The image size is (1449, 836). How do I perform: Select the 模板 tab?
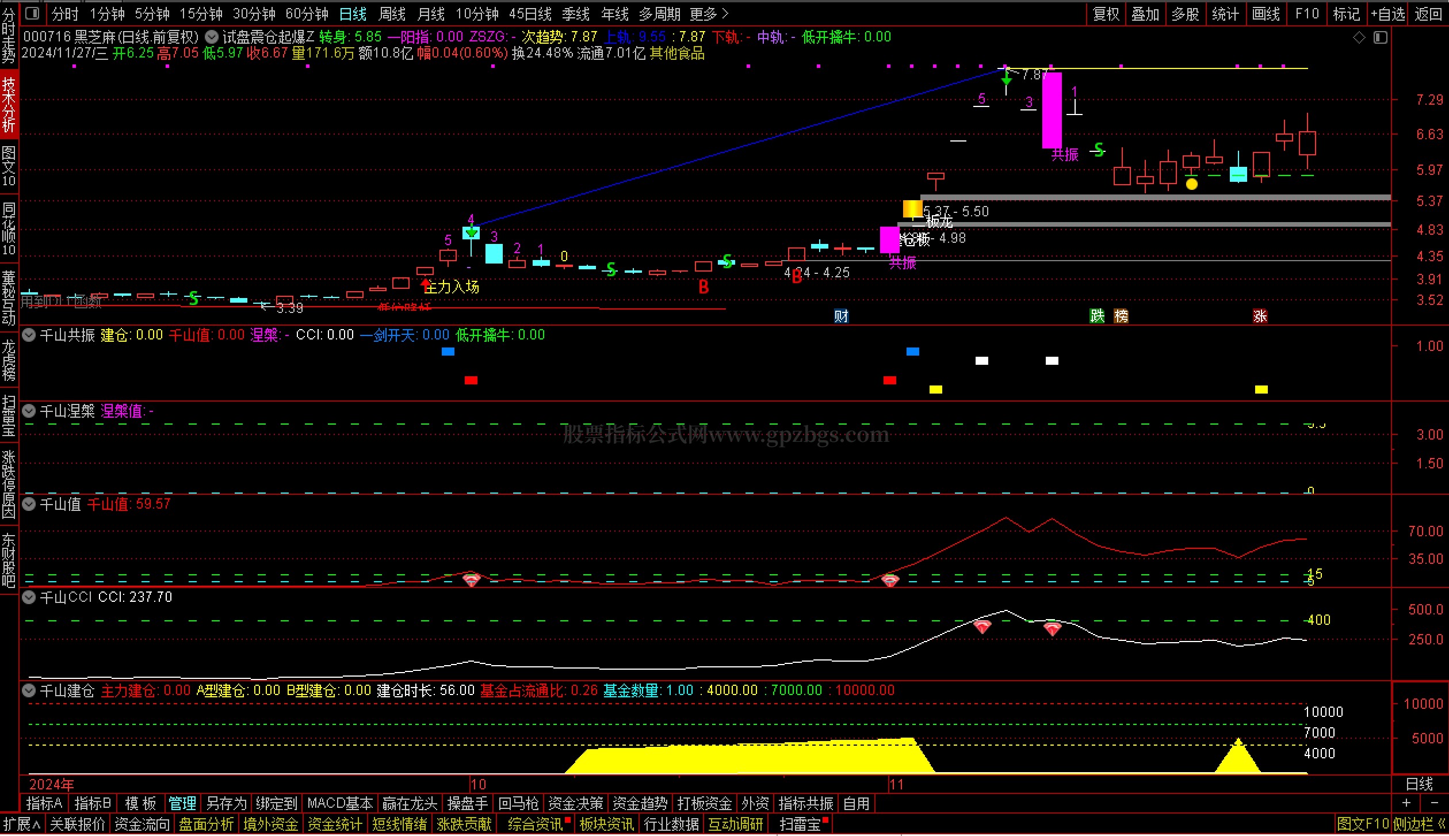click(x=141, y=803)
